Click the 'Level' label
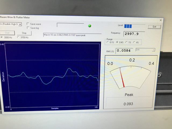 (120, 25)
